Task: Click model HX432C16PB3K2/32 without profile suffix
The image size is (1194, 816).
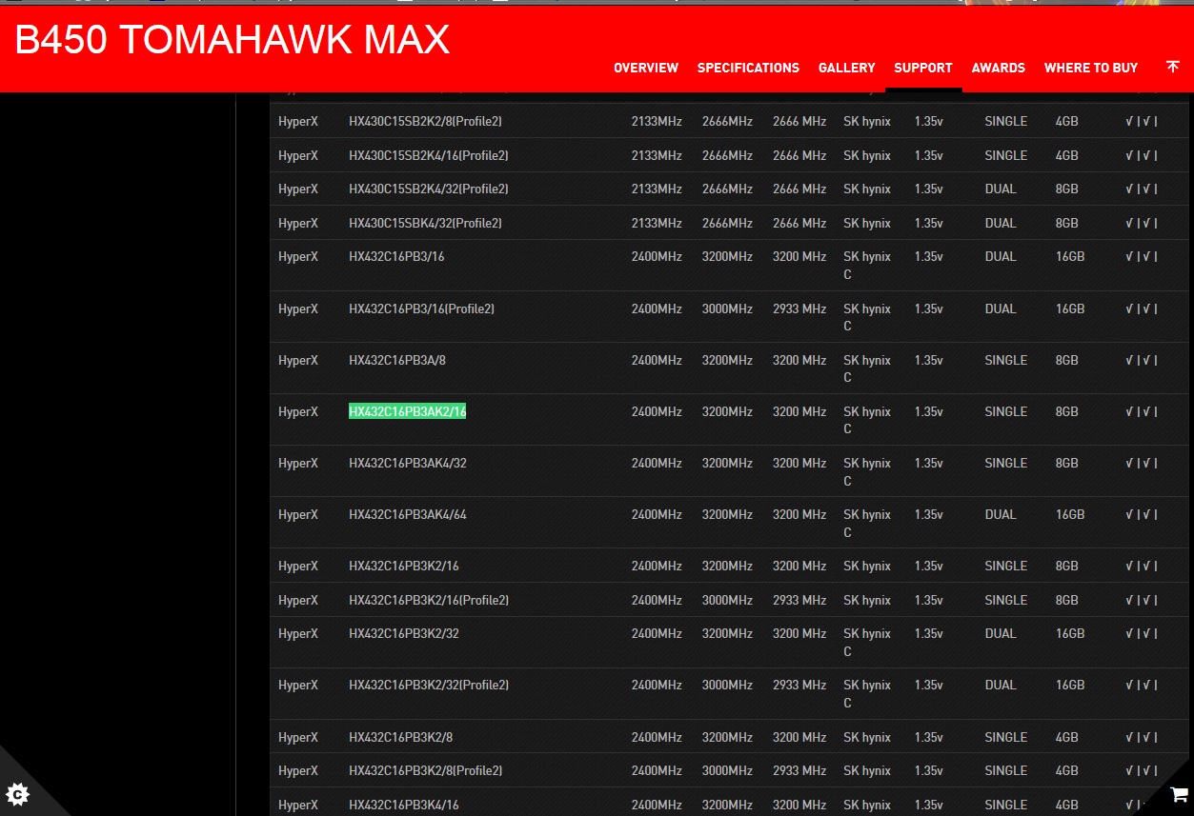Action: tap(404, 633)
